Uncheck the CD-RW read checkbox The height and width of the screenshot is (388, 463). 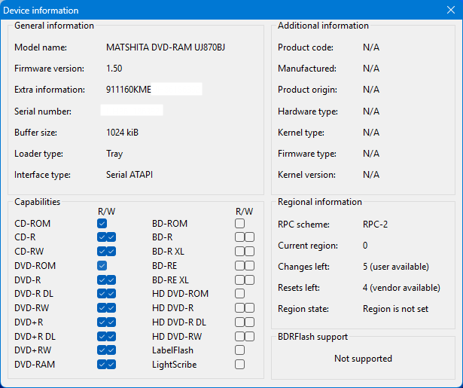(x=102, y=252)
